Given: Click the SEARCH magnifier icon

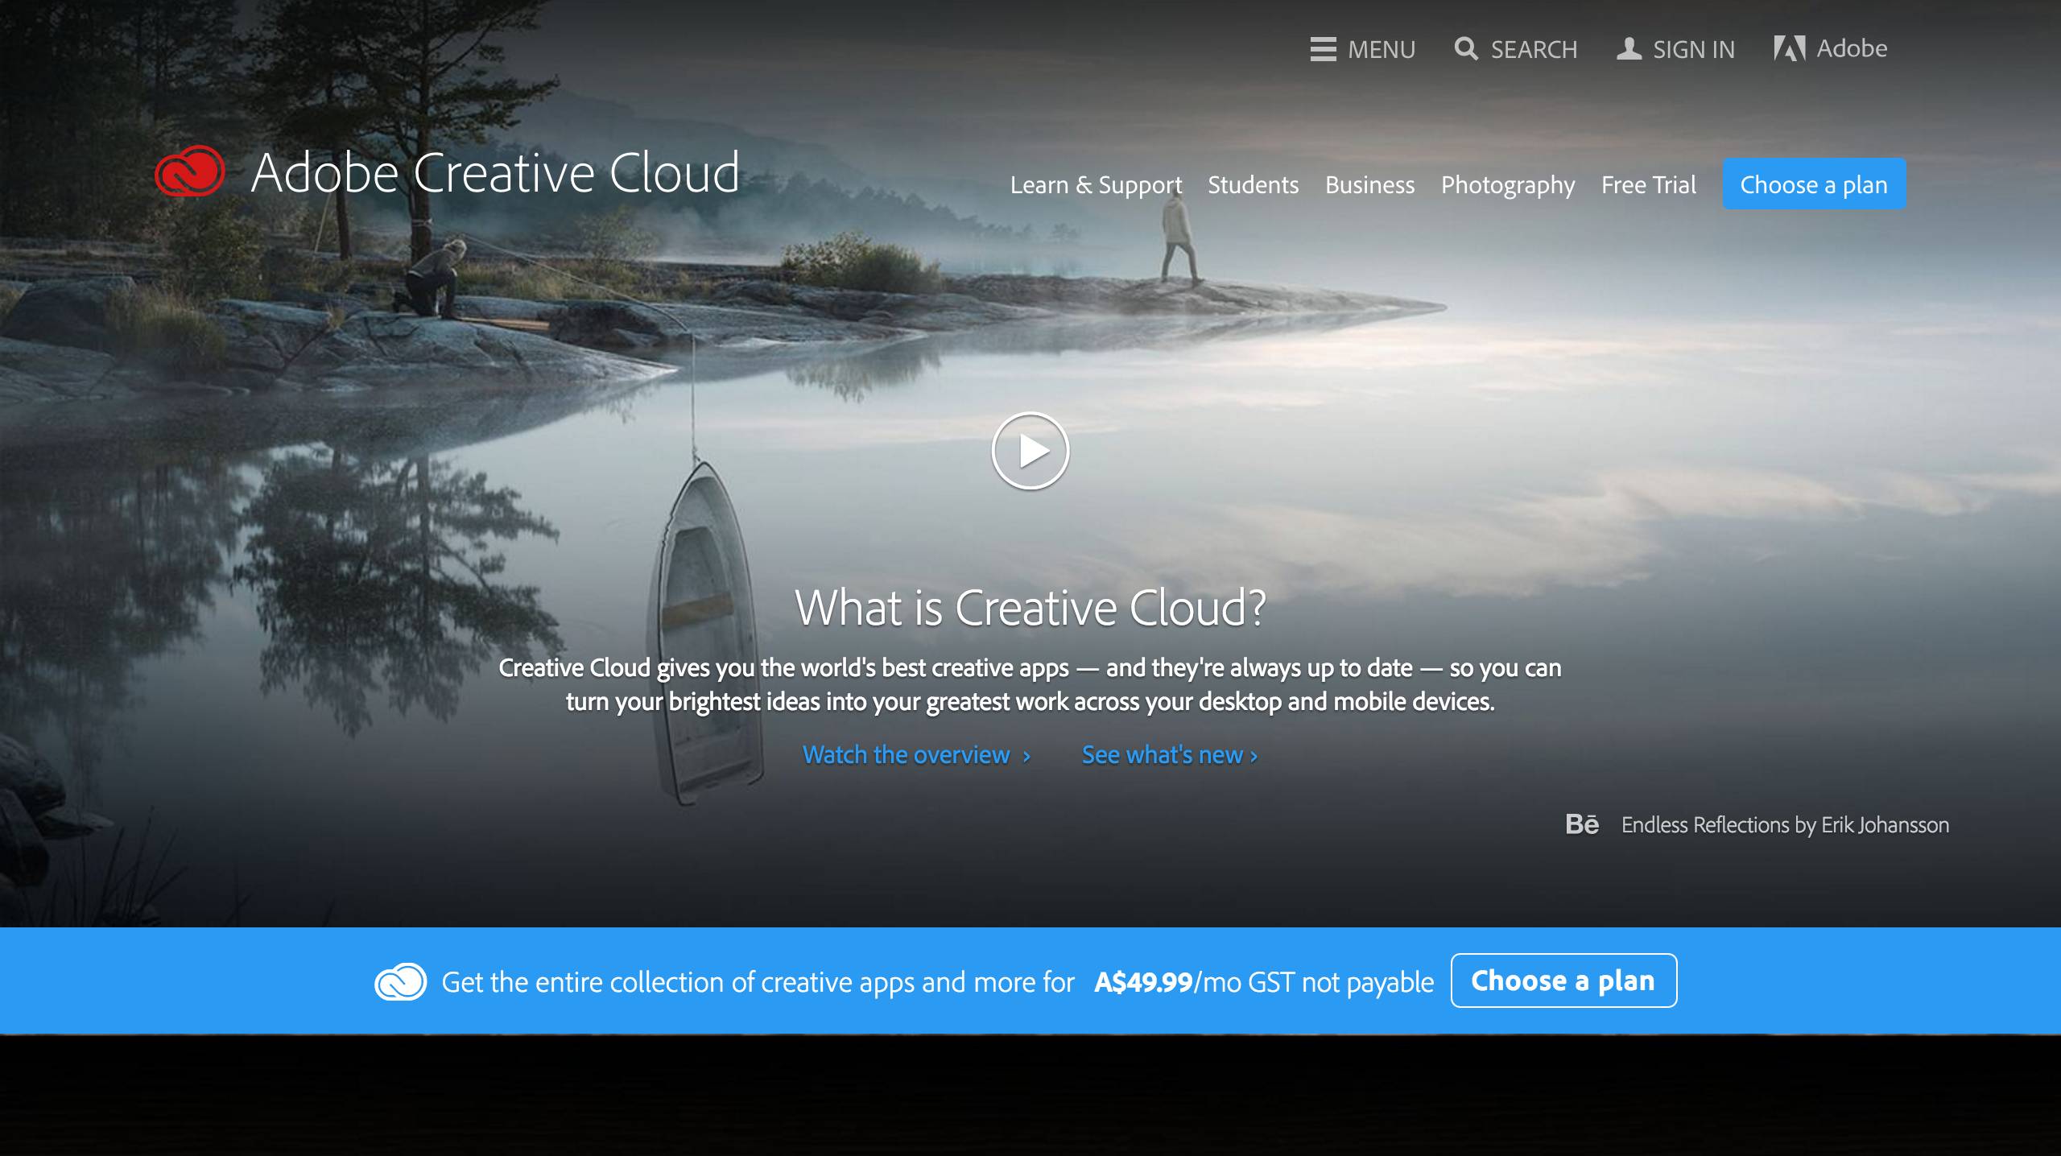Looking at the screenshot, I should [1466, 49].
